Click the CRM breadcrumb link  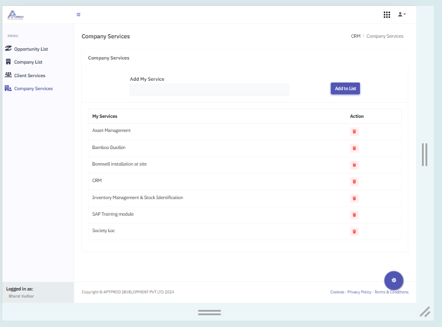[x=355, y=37]
